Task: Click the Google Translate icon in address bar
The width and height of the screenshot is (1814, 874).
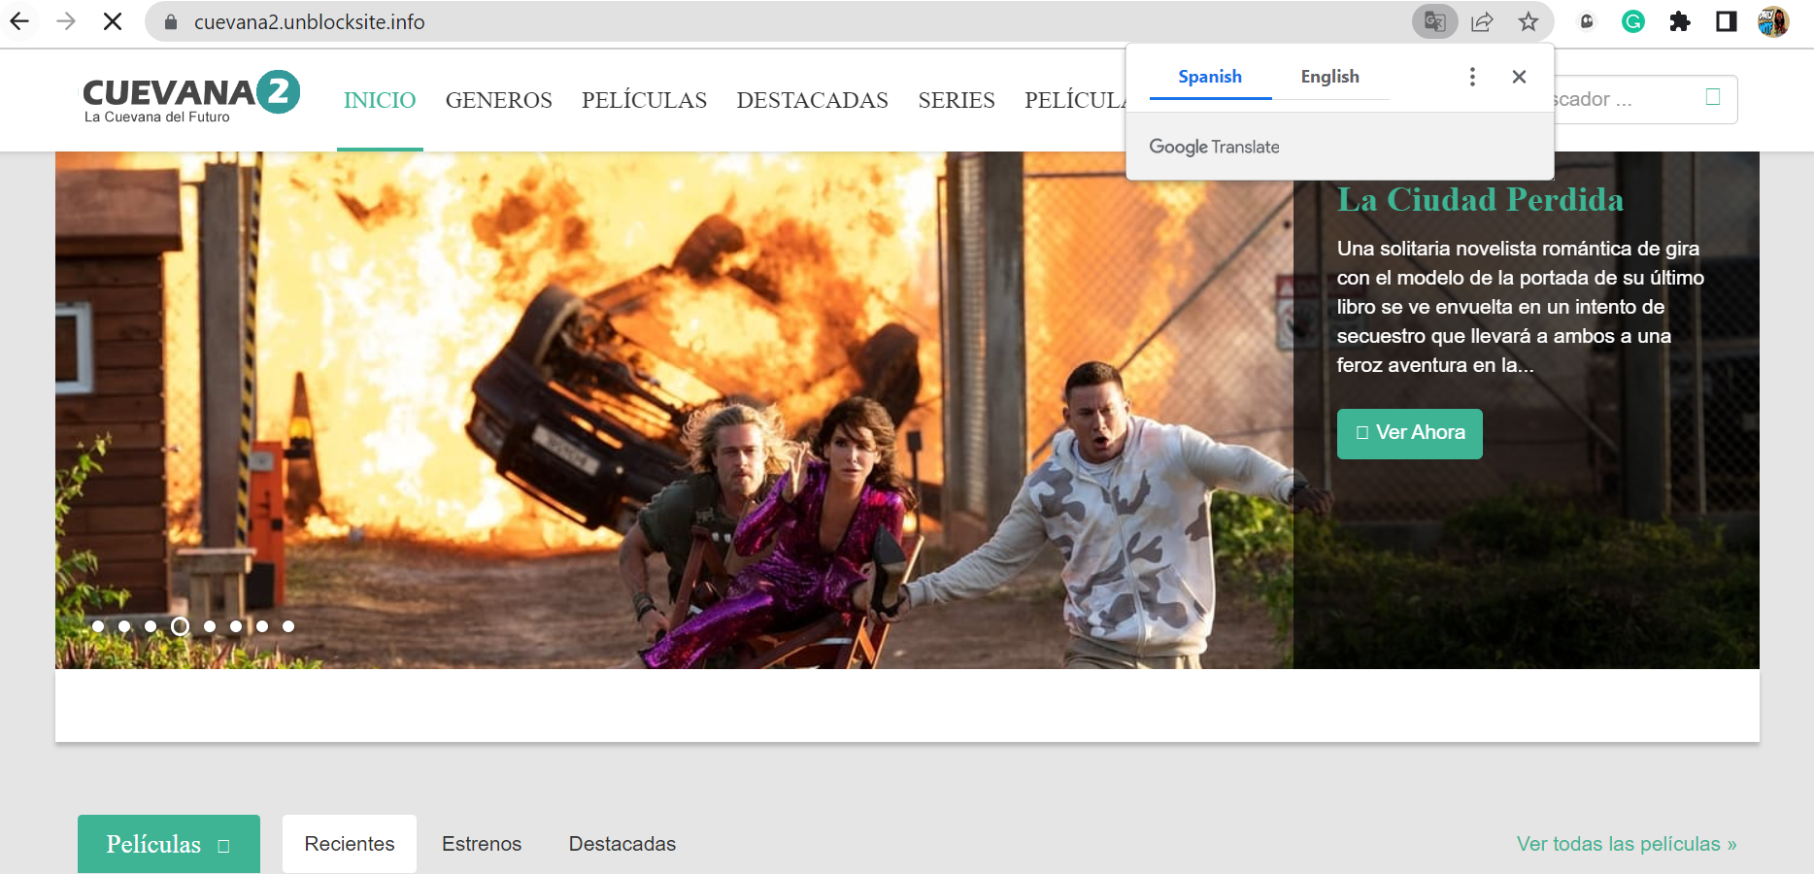Action: (x=1434, y=21)
